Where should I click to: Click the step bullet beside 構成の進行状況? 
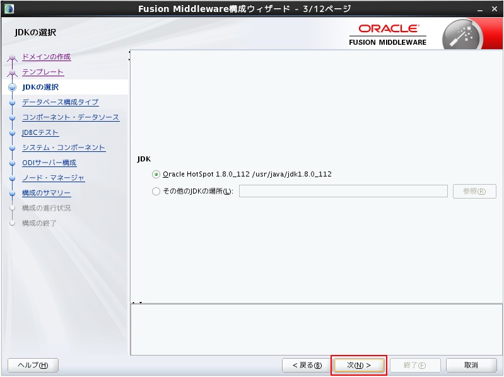click(12, 208)
